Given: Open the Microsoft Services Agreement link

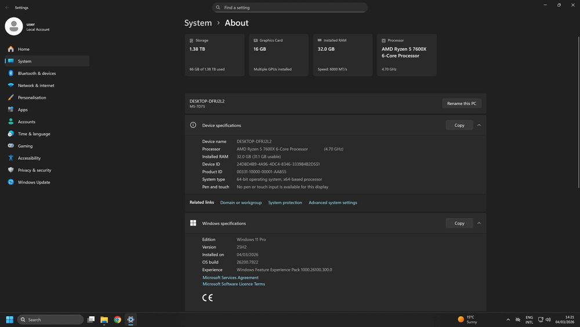Looking at the screenshot, I should tap(230, 278).
